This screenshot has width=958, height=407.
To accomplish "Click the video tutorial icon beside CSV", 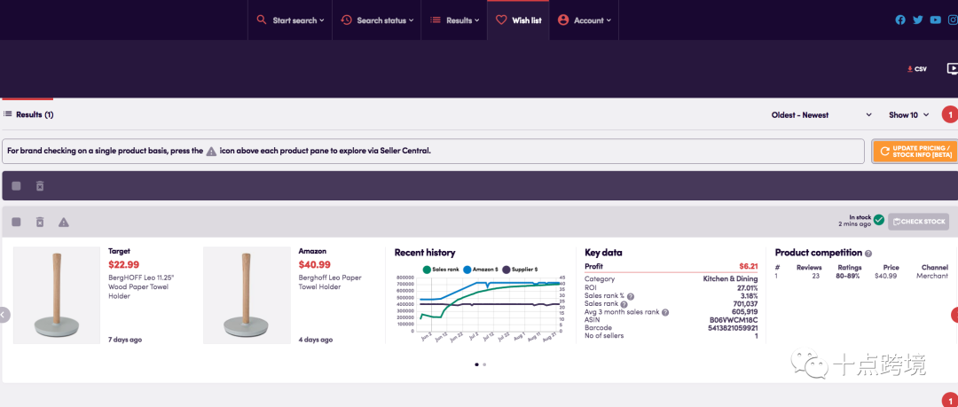I will click(952, 69).
